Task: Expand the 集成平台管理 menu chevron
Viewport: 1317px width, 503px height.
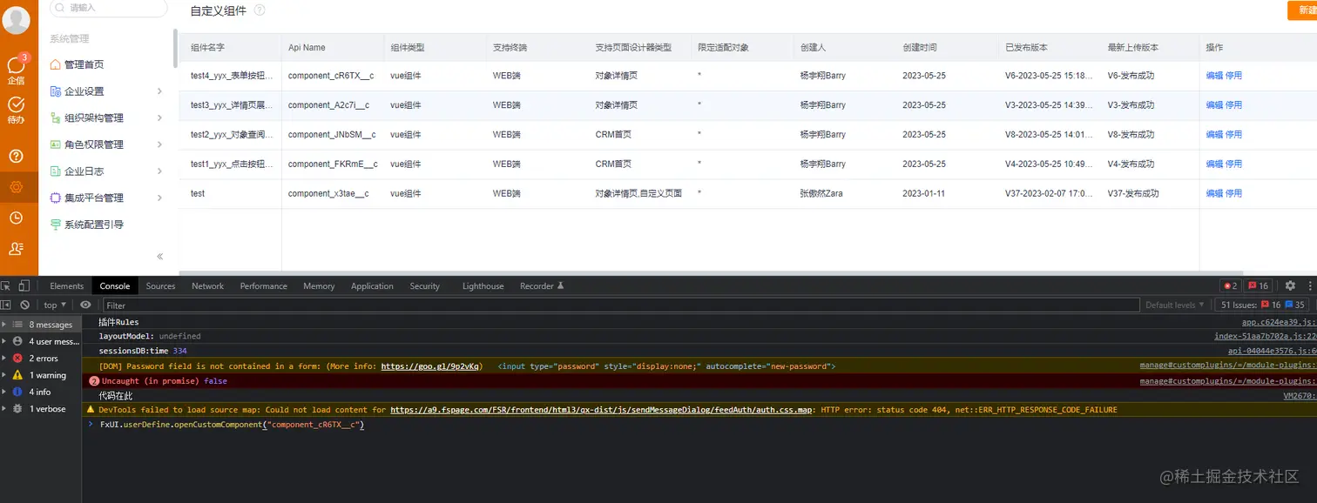Action: coord(159,198)
